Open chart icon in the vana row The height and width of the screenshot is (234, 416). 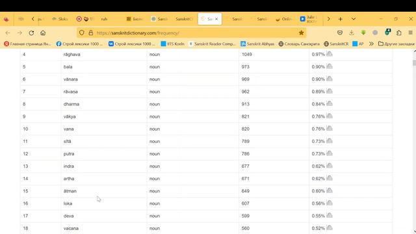pos(330,129)
